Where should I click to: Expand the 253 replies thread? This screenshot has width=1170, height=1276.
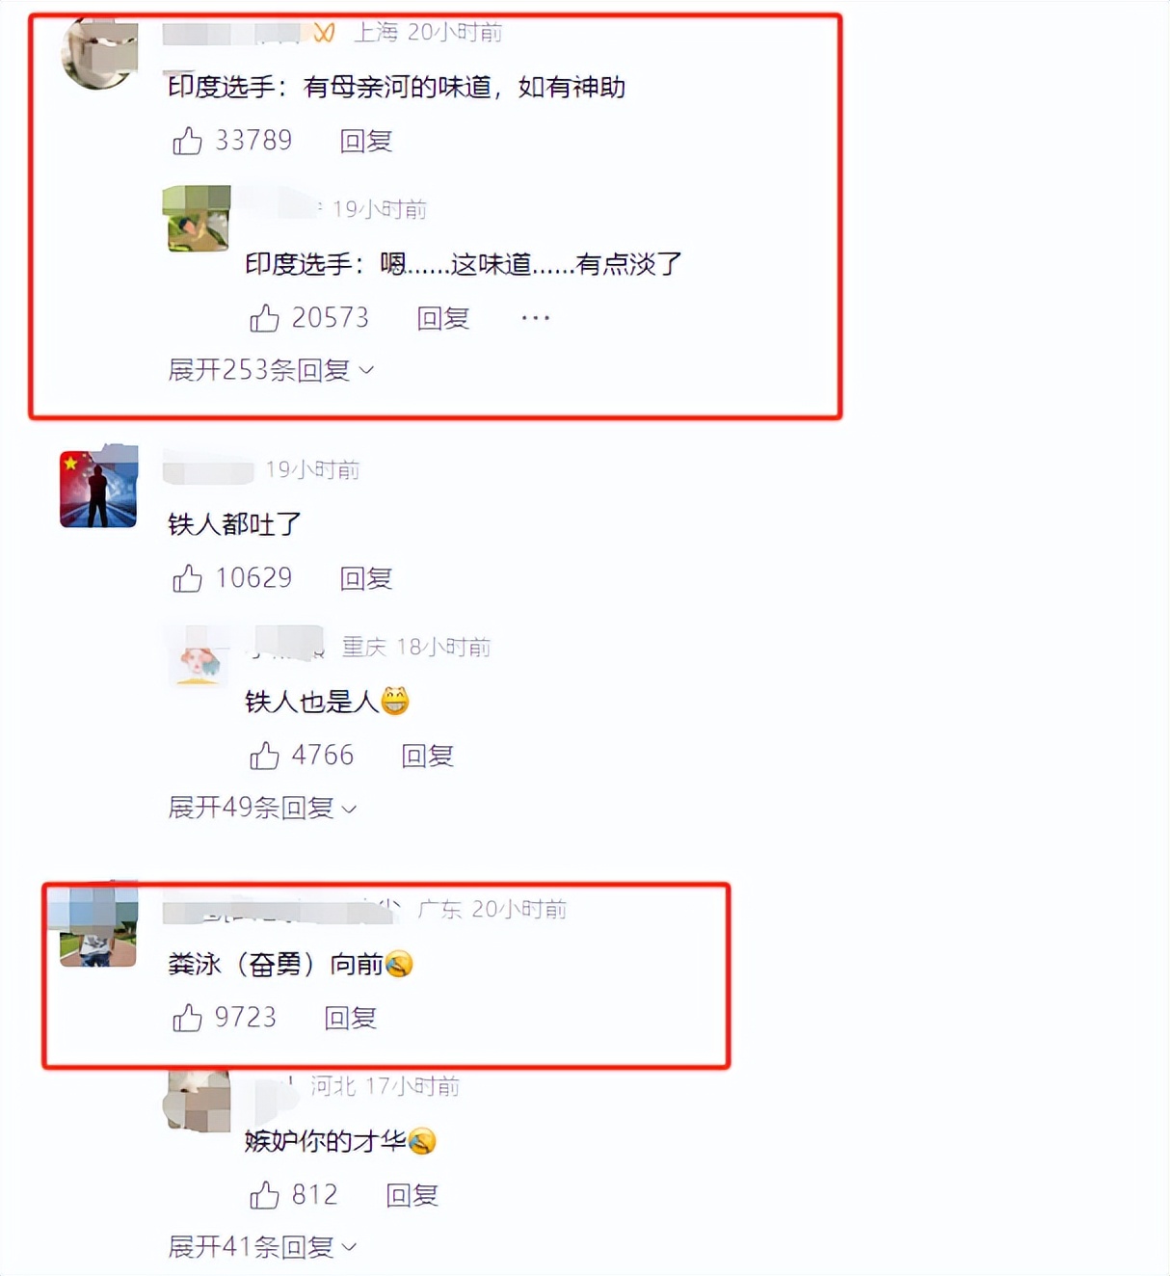(x=271, y=370)
